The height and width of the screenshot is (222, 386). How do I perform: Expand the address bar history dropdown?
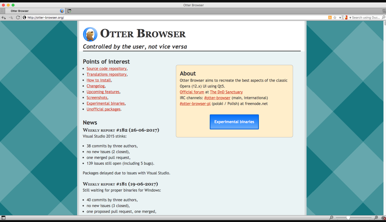(340, 17)
